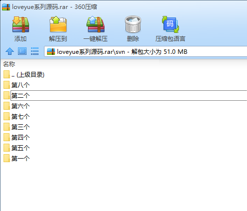Go up one level with blue arrow
The height and width of the screenshot is (211, 247).
9,51
